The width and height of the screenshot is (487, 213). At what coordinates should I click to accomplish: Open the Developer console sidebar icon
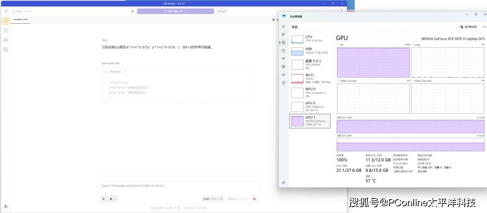pos(6,30)
